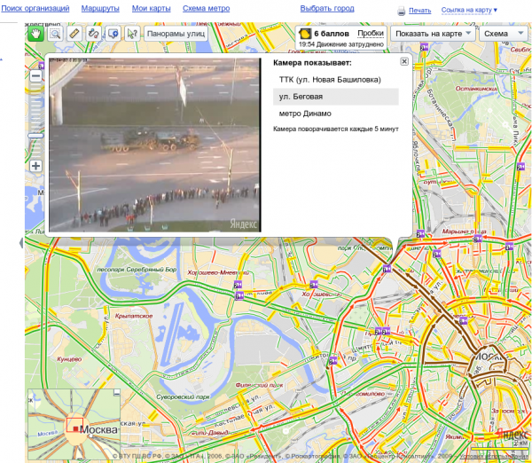
Task: Open Ссылка на карту dropdown link
Action: [x=469, y=10]
